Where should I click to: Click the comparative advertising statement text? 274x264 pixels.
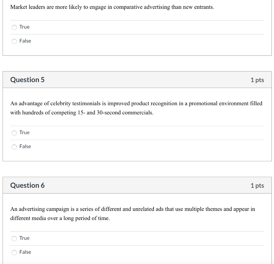112,7
